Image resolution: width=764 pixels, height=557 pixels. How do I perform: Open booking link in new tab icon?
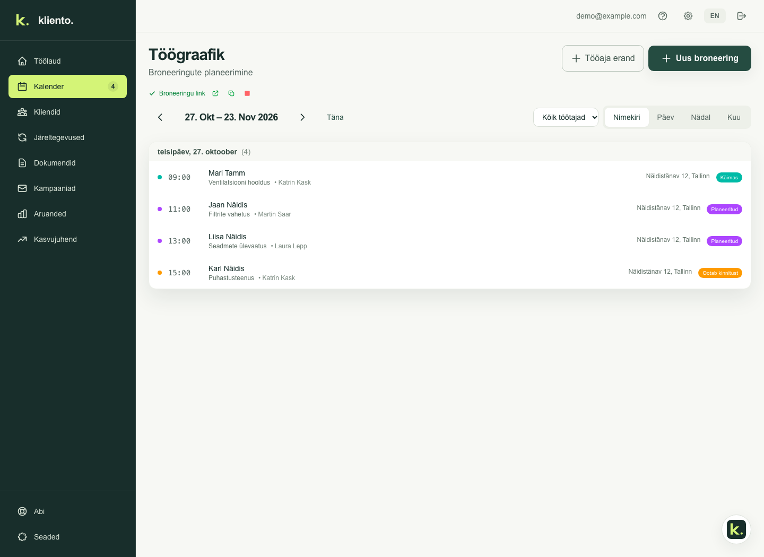click(x=215, y=93)
